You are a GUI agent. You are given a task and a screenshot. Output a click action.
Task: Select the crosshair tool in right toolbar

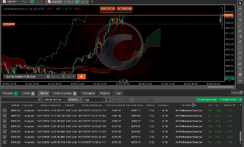coord(240,9)
